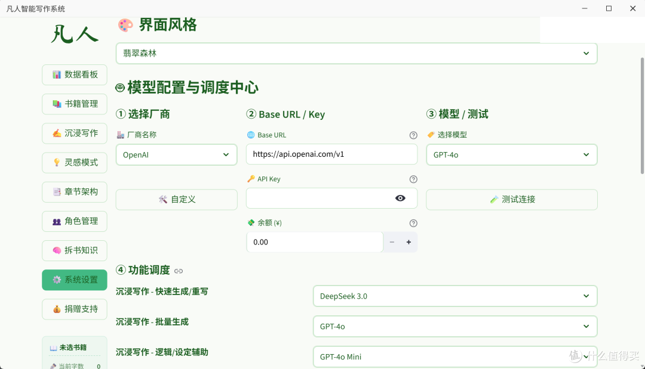645x369 pixels.
Task: Click the books icon in 书籍管理
Action: (57, 104)
